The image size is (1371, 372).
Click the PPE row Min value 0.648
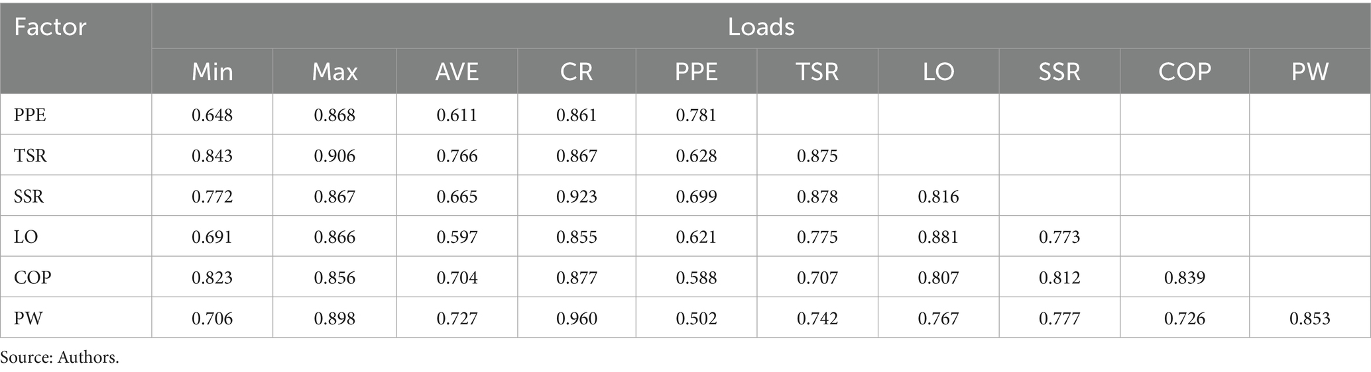(x=212, y=115)
